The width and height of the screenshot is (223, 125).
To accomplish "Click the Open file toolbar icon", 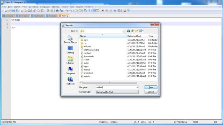I will click(x=9, y=11).
